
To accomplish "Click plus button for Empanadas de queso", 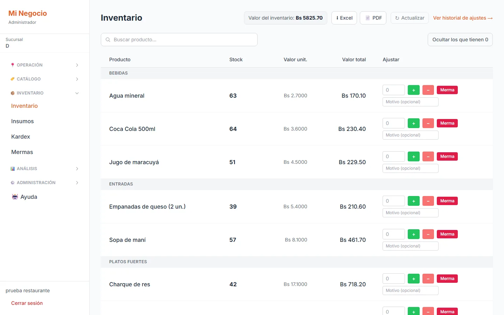I will click(x=414, y=201).
